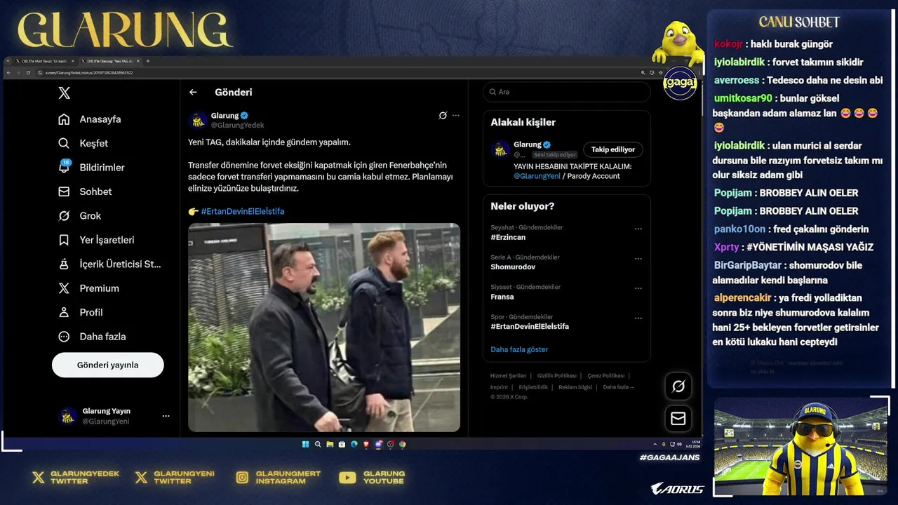Click floating messages envelope button
The image size is (898, 505).
point(678,419)
